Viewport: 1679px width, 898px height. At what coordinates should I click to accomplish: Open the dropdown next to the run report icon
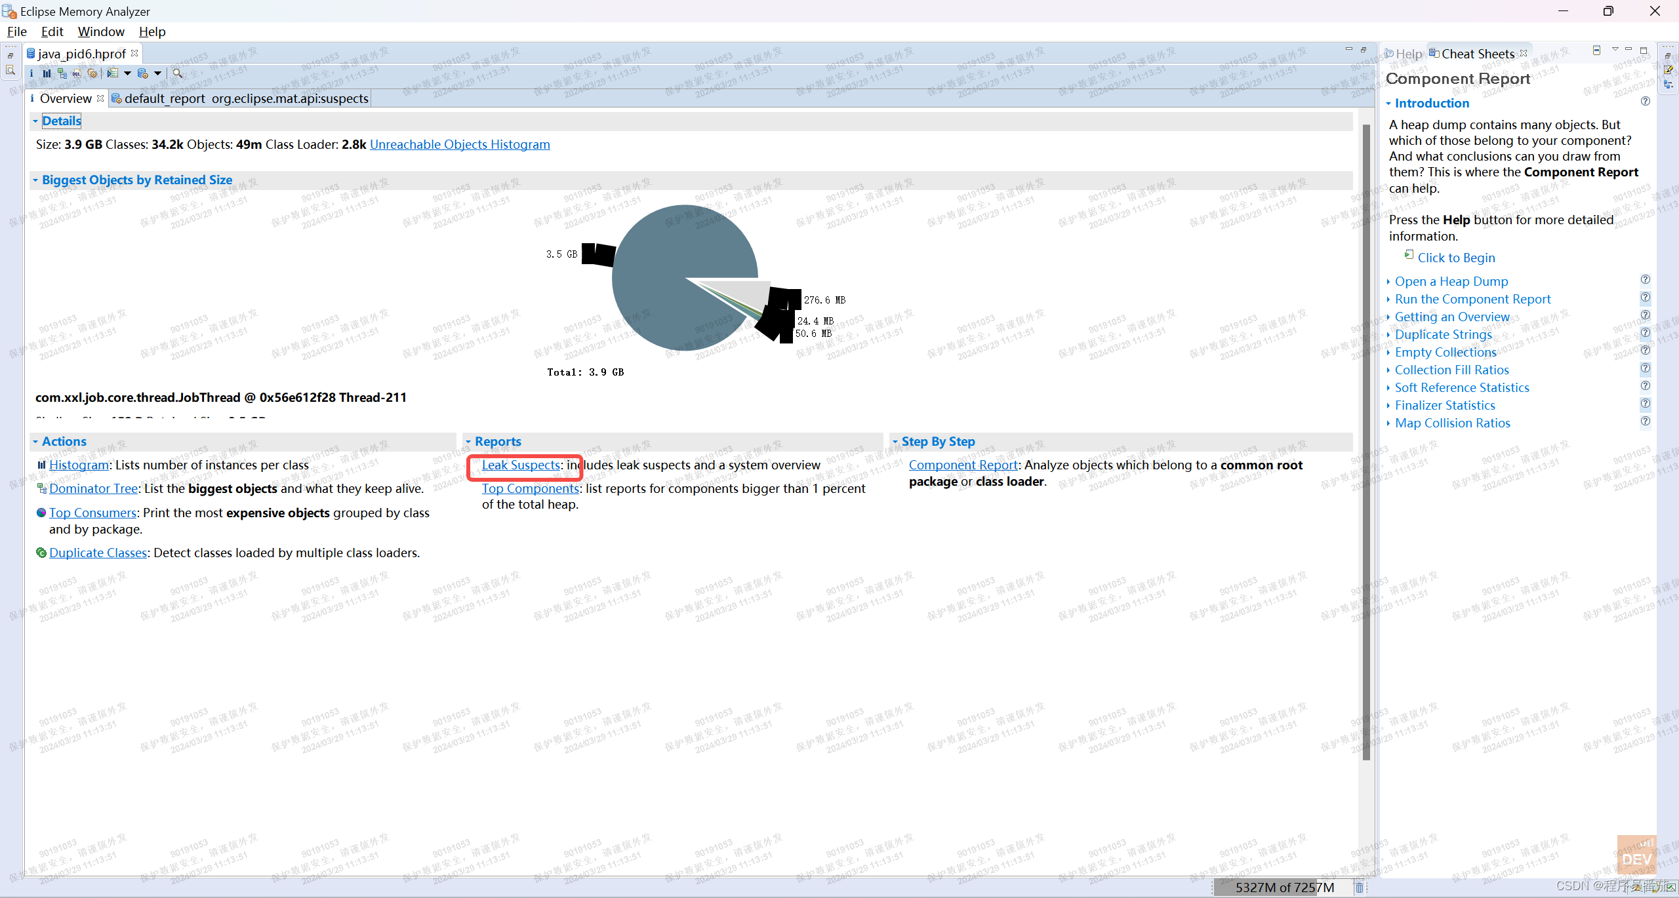pos(129,73)
